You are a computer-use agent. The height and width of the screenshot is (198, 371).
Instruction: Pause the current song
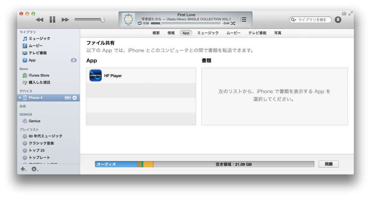point(52,20)
